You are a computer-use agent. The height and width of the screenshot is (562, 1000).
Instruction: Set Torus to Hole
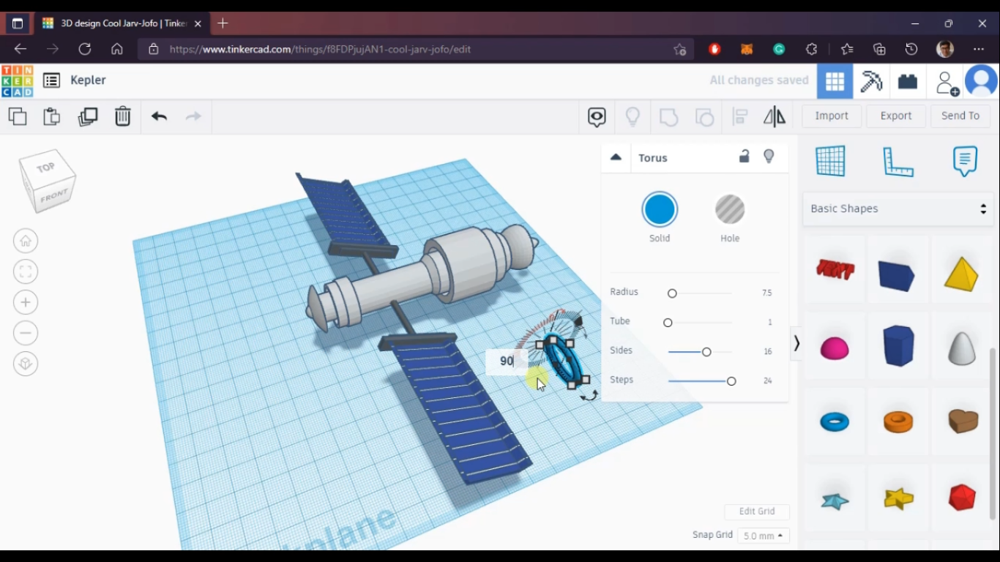pos(730,210)
